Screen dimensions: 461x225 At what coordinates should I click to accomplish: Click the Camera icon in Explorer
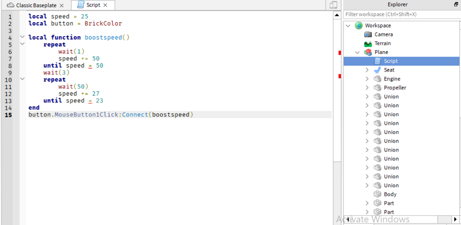368,35
